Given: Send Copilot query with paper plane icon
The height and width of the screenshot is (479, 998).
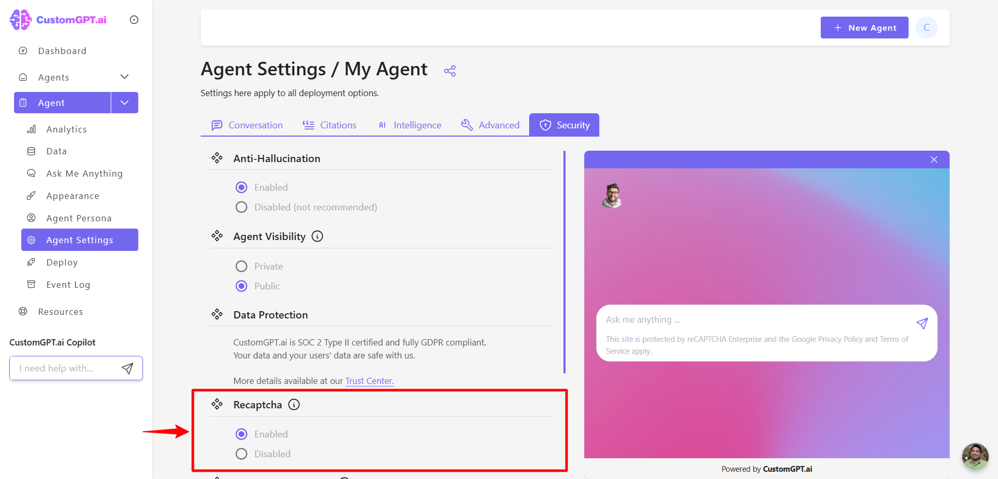Looking at the screenshot, I should (127, 368).
